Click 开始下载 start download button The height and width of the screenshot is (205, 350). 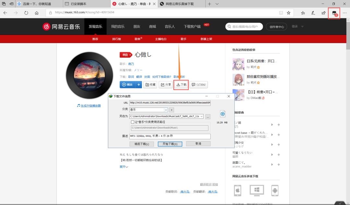coord(170,144)
